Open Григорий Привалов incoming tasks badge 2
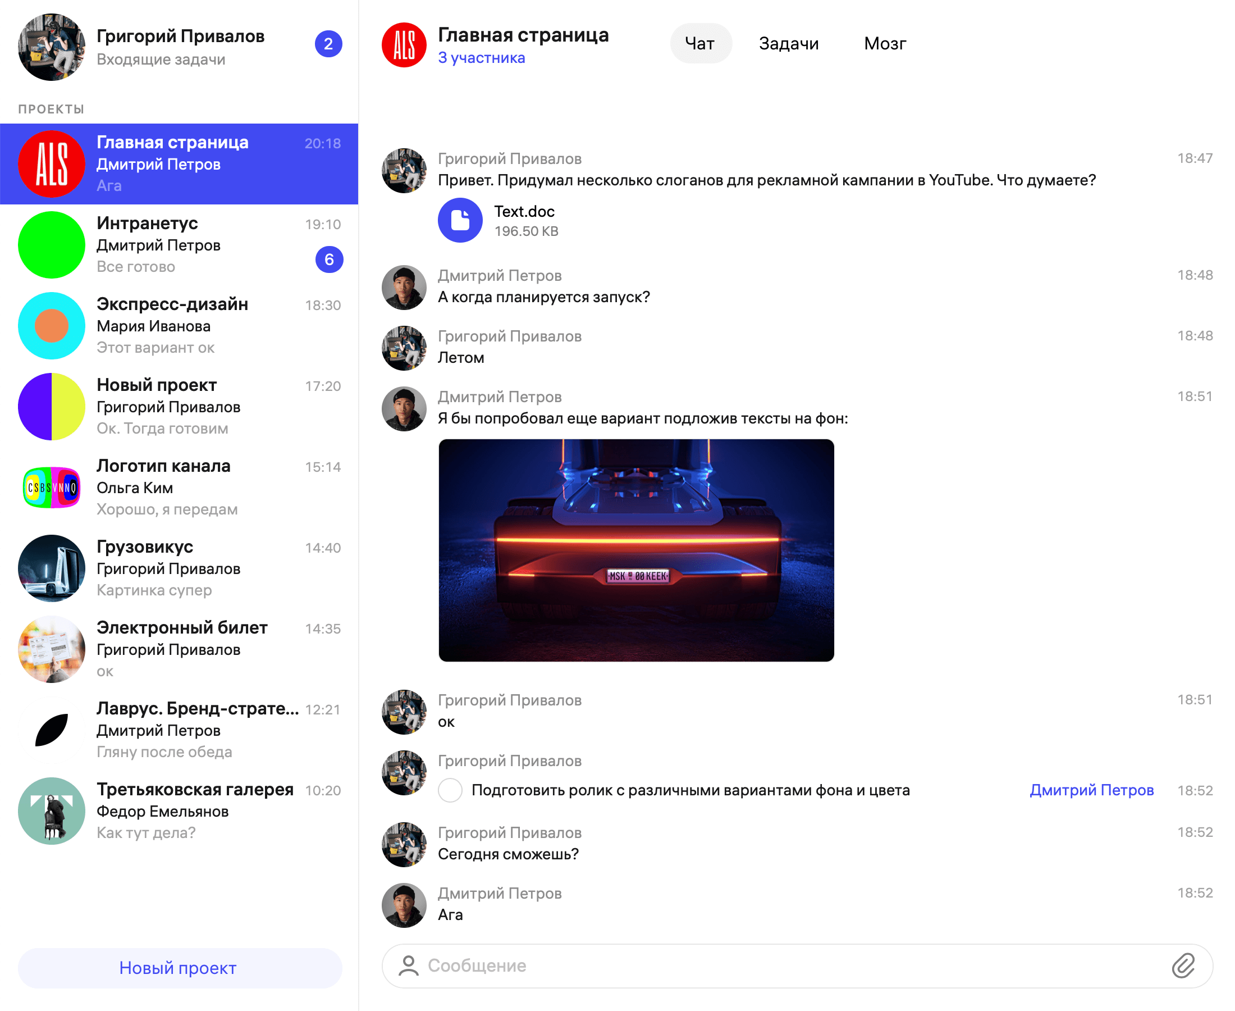Image resolution: width=1235 pixels, height=1011 pixels. tap(328, 44)
